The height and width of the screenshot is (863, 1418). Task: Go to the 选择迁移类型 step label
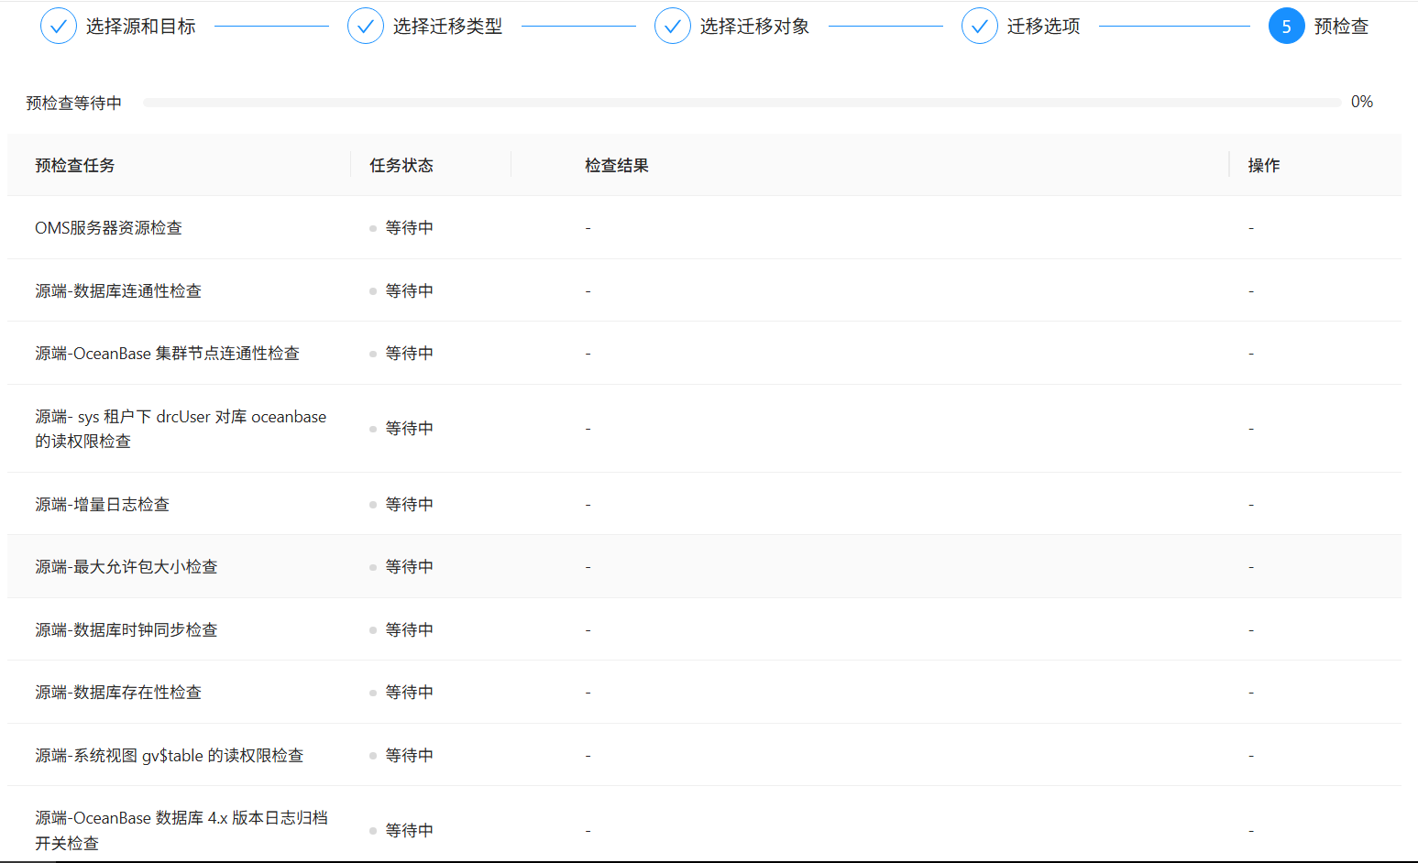point(448,27)
